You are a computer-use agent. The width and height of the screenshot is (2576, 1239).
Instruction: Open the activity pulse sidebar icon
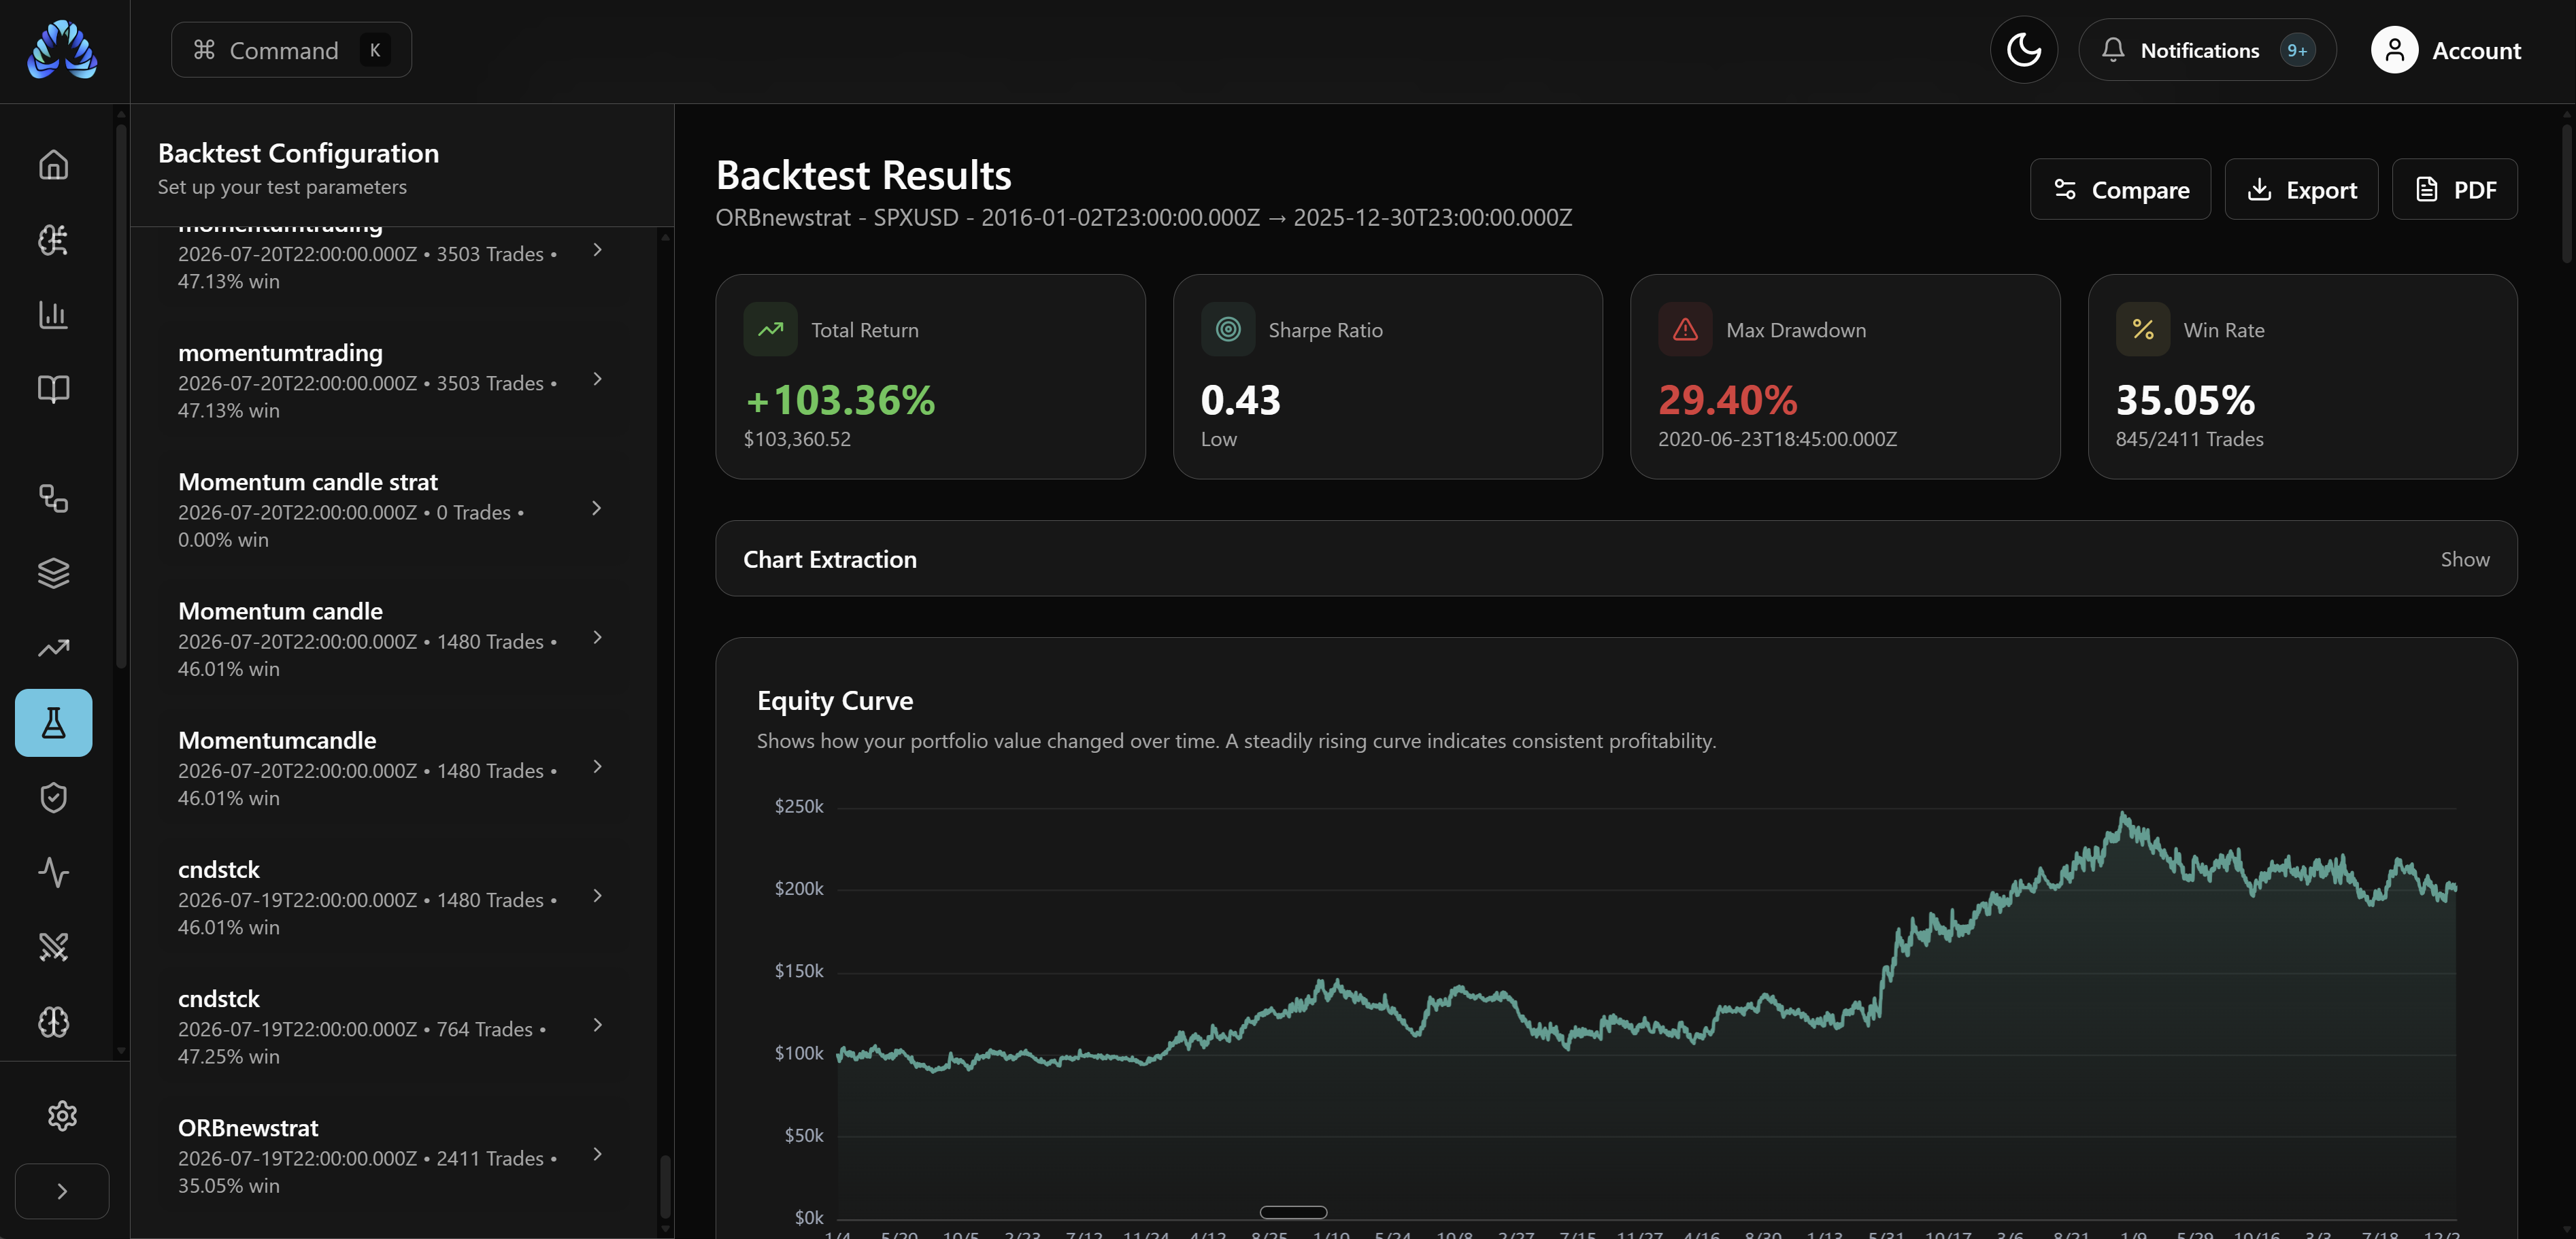tap(54, 872)
